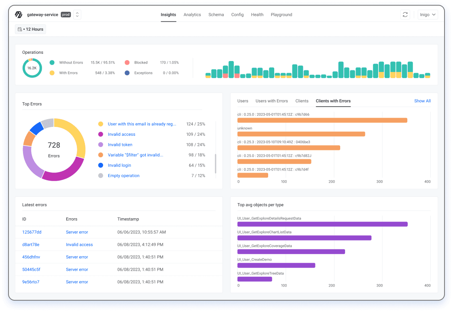453x312 pixels.
Task: Click the yellow With Errors legend dot
Action: (x=52, y=73)
